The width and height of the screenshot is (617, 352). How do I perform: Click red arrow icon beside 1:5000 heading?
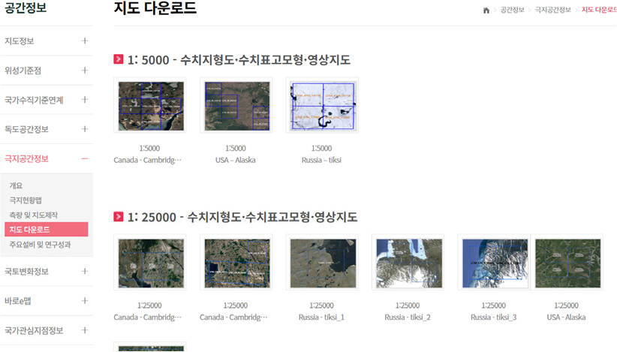coord(119,59)
